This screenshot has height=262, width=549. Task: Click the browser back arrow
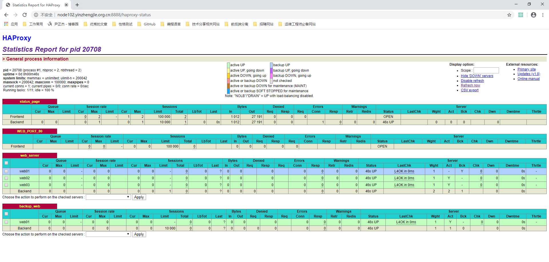pos(6,15)
